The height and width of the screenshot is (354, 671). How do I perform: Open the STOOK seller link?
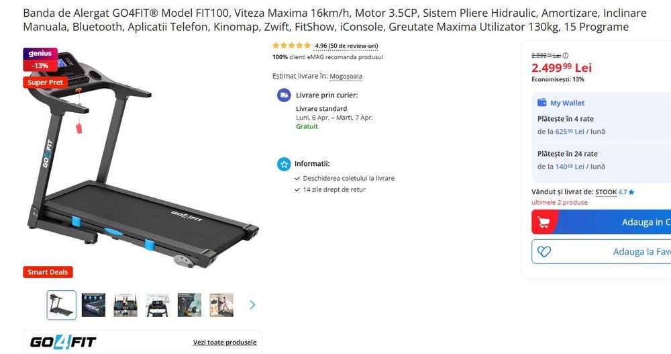606,192
